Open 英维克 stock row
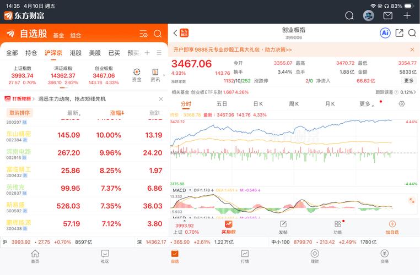 tap(84, 189)
